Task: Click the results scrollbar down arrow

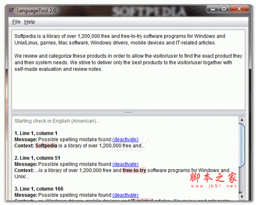Action: coord(242,196)
